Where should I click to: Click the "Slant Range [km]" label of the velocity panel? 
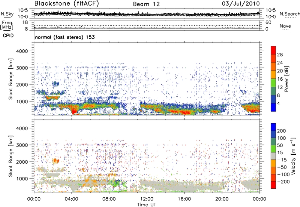coord(10,156)
